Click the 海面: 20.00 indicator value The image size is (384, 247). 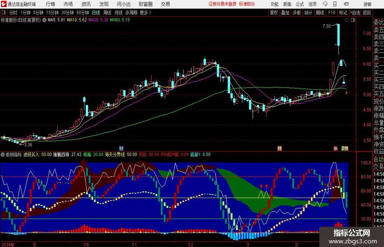(x=93, y=155)
